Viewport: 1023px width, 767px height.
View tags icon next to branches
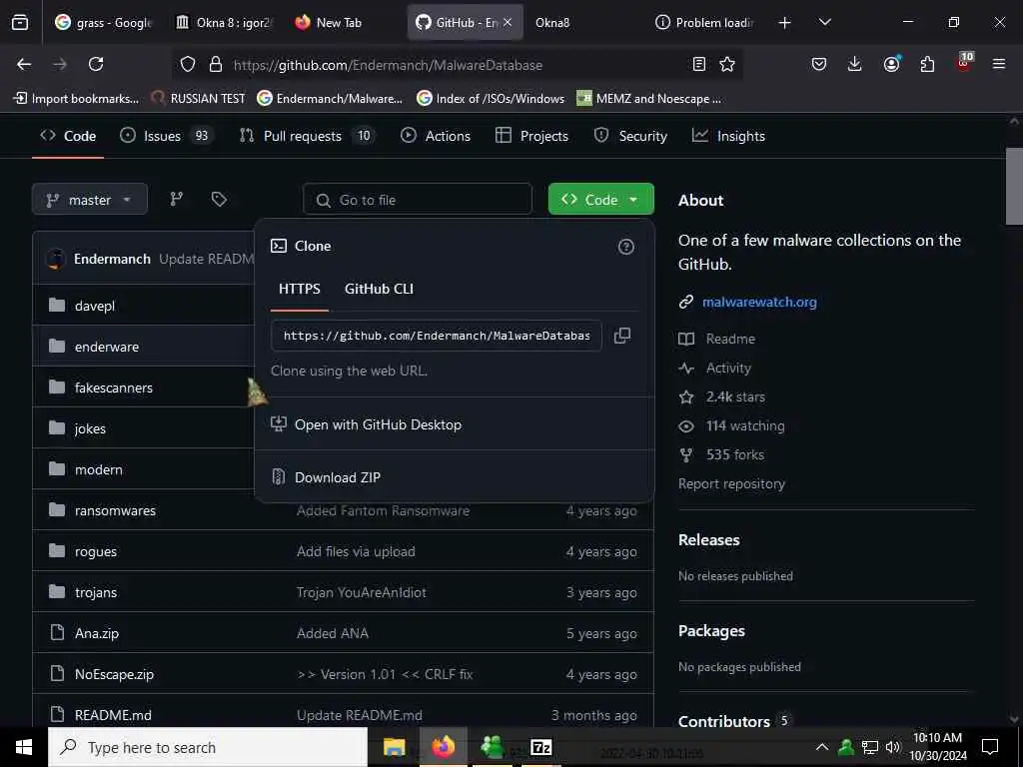[219, 199]
